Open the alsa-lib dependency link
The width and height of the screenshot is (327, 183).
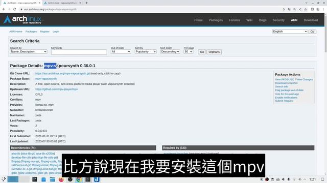click(16, 154)
